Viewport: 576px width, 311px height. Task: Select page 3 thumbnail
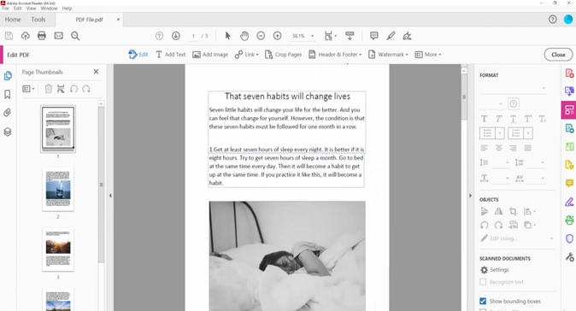coord(58,249)
